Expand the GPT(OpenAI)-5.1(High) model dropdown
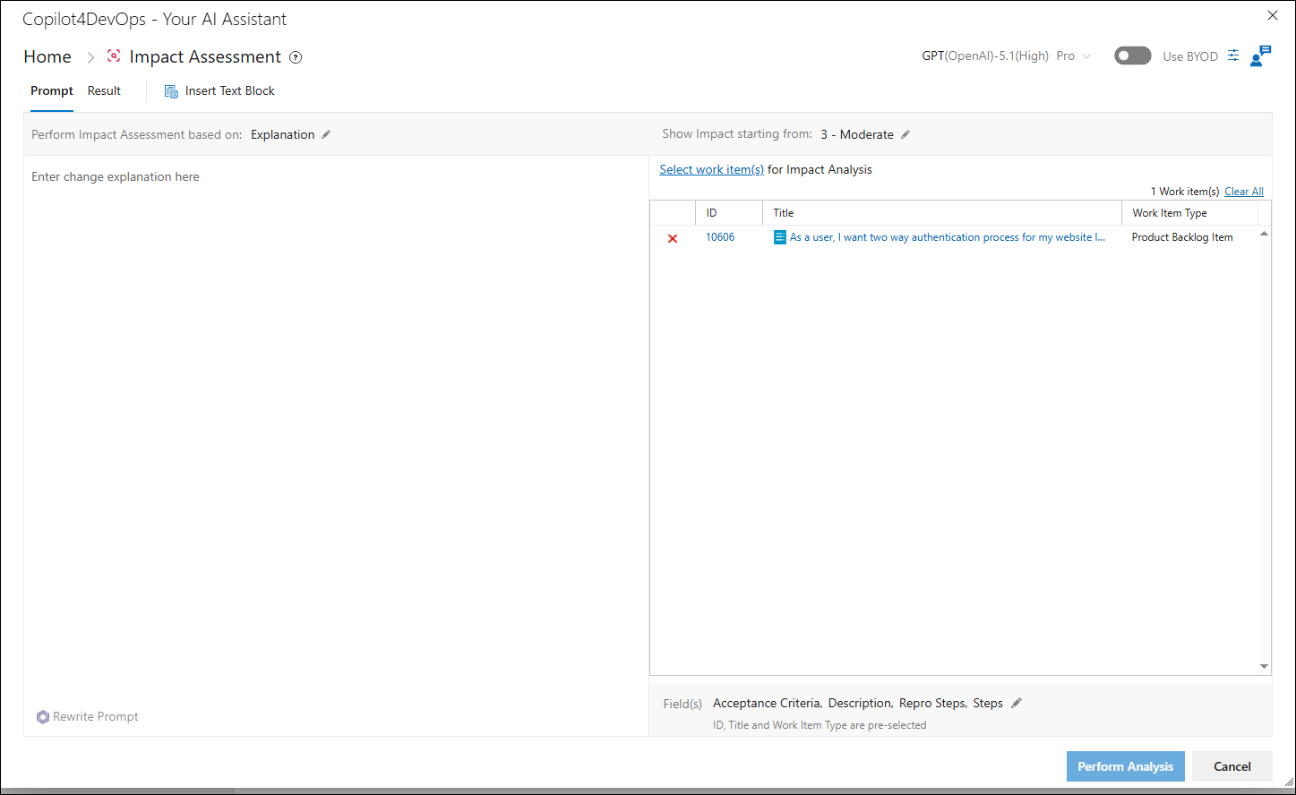 pos(1007,56)
